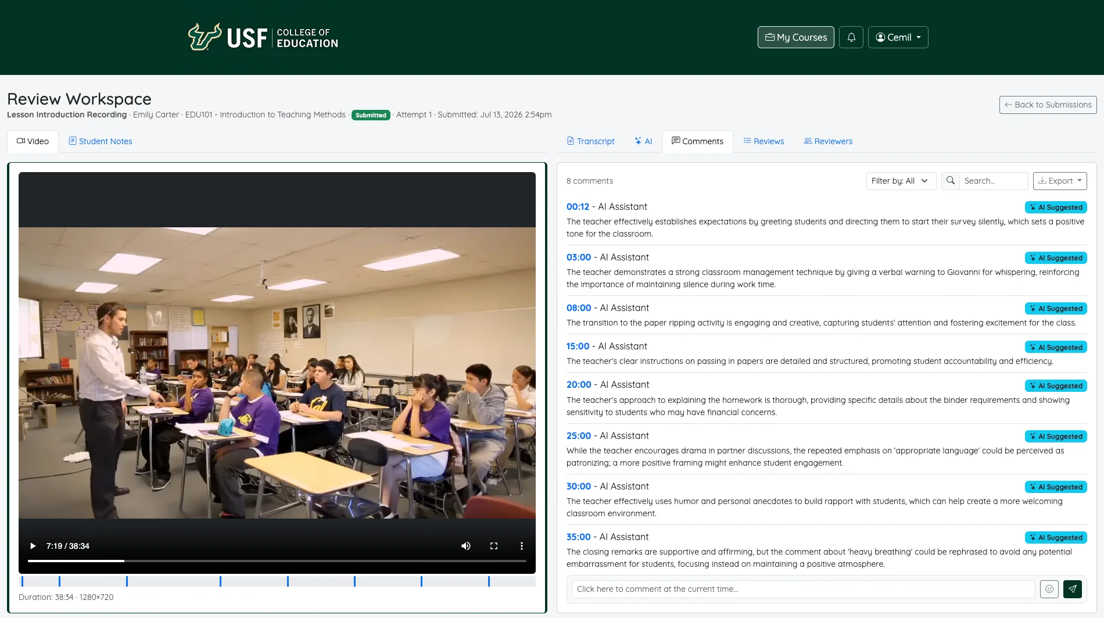1104x618 pixels.
Task: Click AI Suggested badge on 30:00 comment
Action: pyautogui.click(x=1056, y=487)
